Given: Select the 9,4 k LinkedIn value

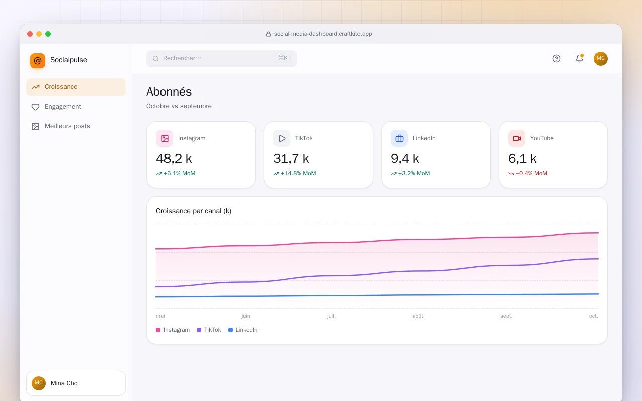Looking at the screenshot, I should [405, 159].
